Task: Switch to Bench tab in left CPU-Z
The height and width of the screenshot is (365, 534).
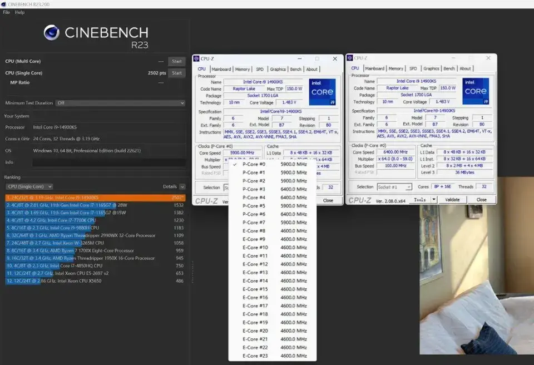Action: pyautogui.click(x=295, y=69)
